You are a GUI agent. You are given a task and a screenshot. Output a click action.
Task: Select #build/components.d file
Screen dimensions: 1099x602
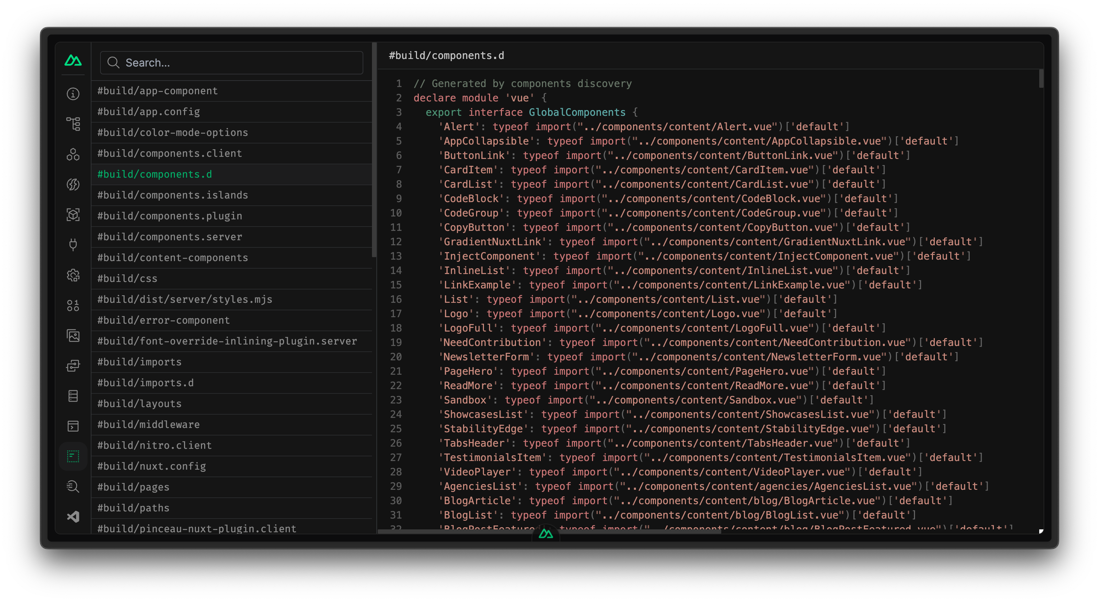[154, 173]
